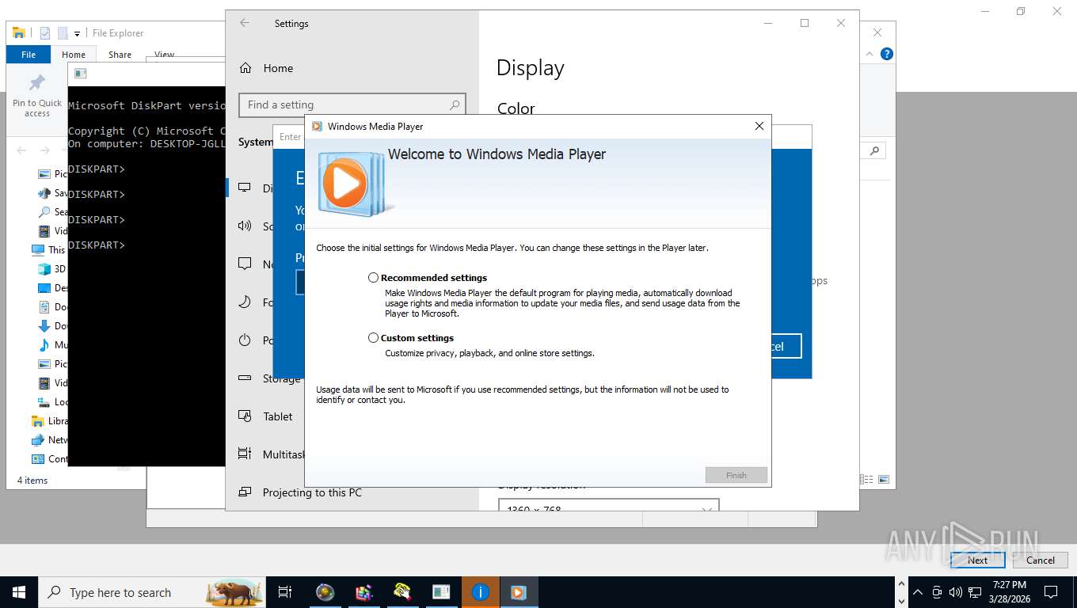Screen dimensions: 1077x608
Task: Select the Desktop item in File Explorer tree
Action: tap(52, 288)
